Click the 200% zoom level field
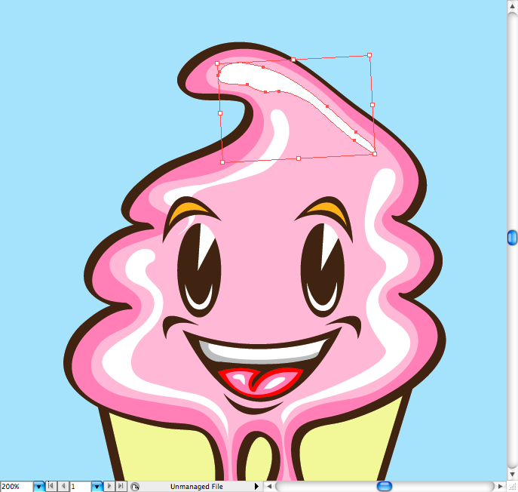518x492 pixels. coord(15,487)
